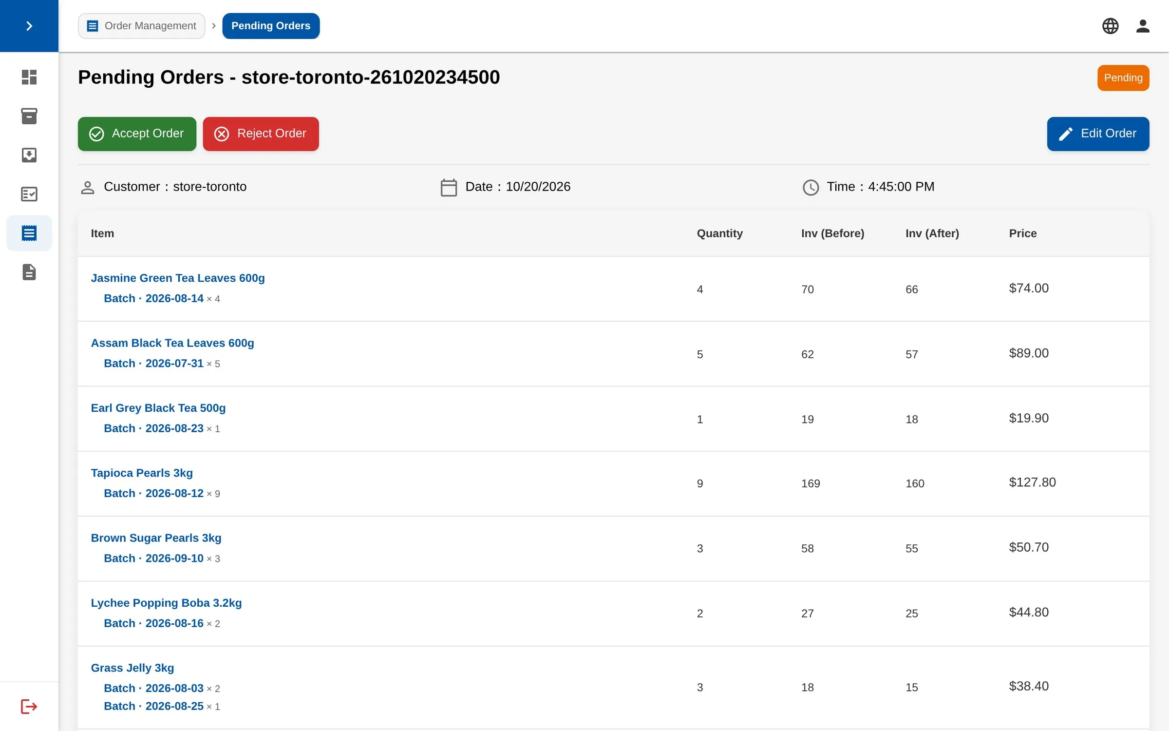1169x731 pixels.
Task: Click the Edit Order button
Action: coord(1098,134)
